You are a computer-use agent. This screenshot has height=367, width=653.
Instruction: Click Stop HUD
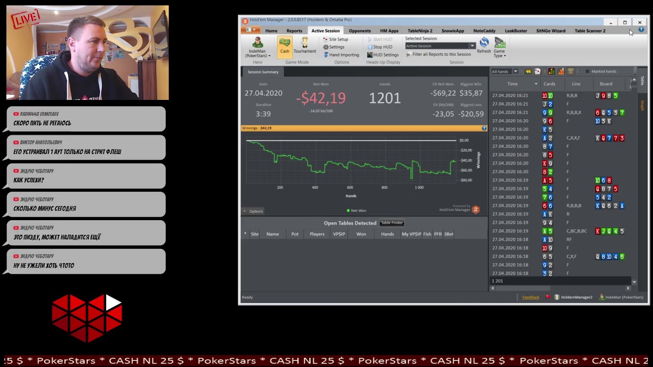pos(380,47)
